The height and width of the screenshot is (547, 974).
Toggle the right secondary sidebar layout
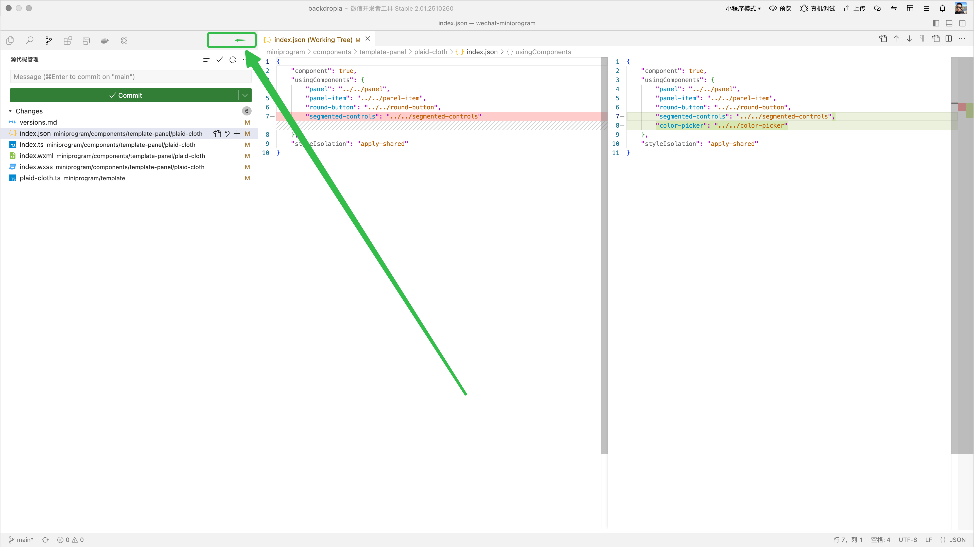[962, 23]
